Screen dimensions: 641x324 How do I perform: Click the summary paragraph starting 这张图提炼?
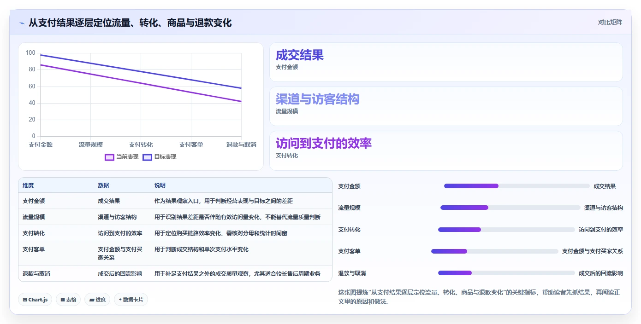(479, 297)
